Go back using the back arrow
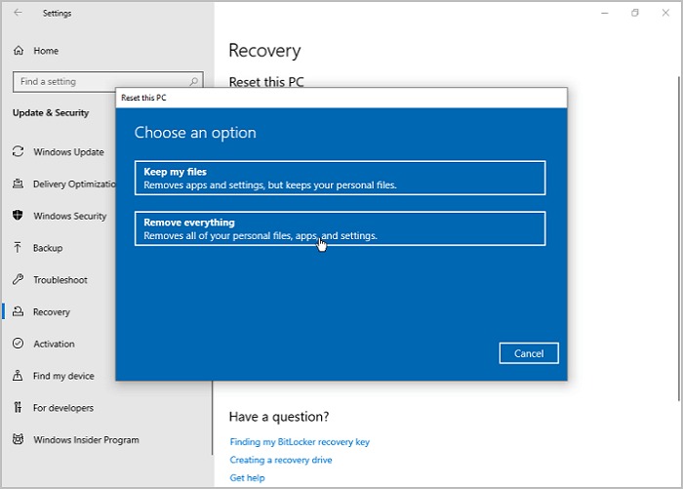This screenshot has height=489, width=683. point(18,14)
